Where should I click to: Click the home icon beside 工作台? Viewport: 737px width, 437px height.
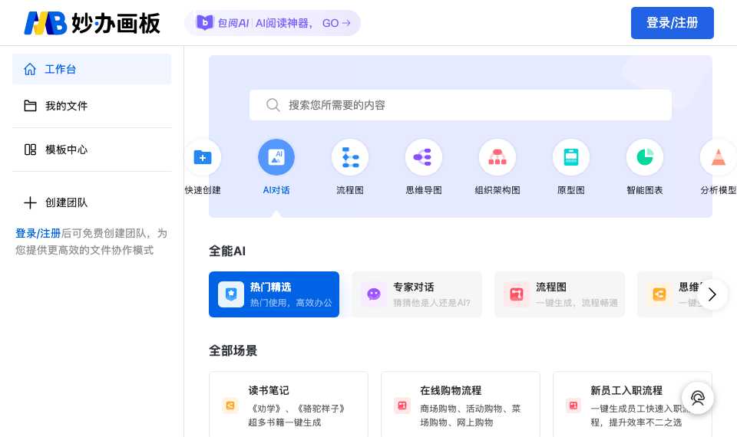30,70
